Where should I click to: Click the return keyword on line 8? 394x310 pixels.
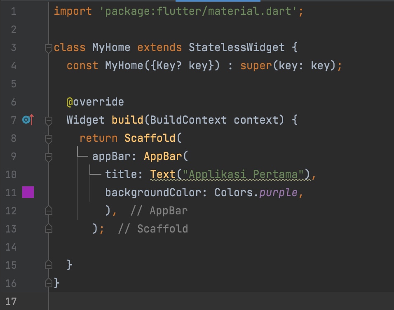(x=98, y=138)
